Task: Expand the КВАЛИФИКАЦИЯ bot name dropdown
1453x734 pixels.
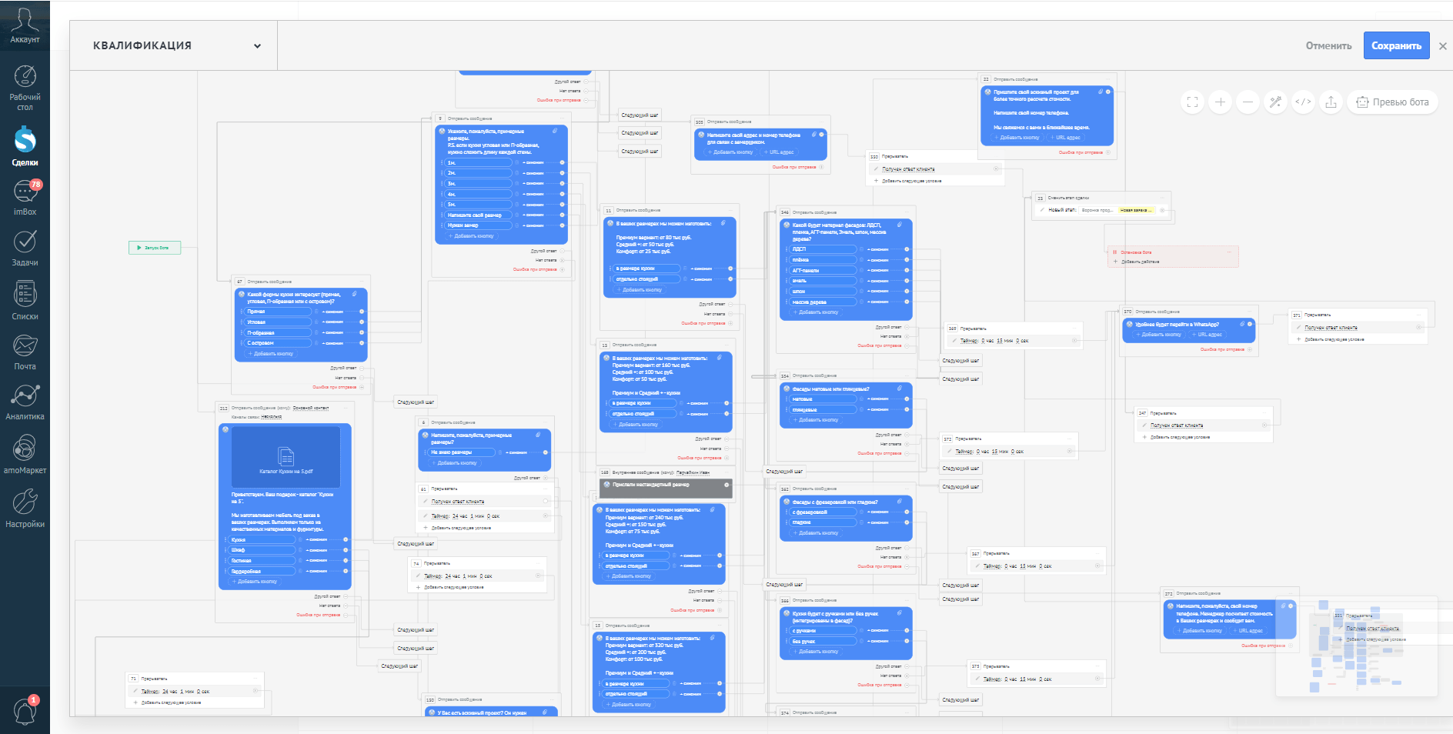Action: [x=257, y=46]
